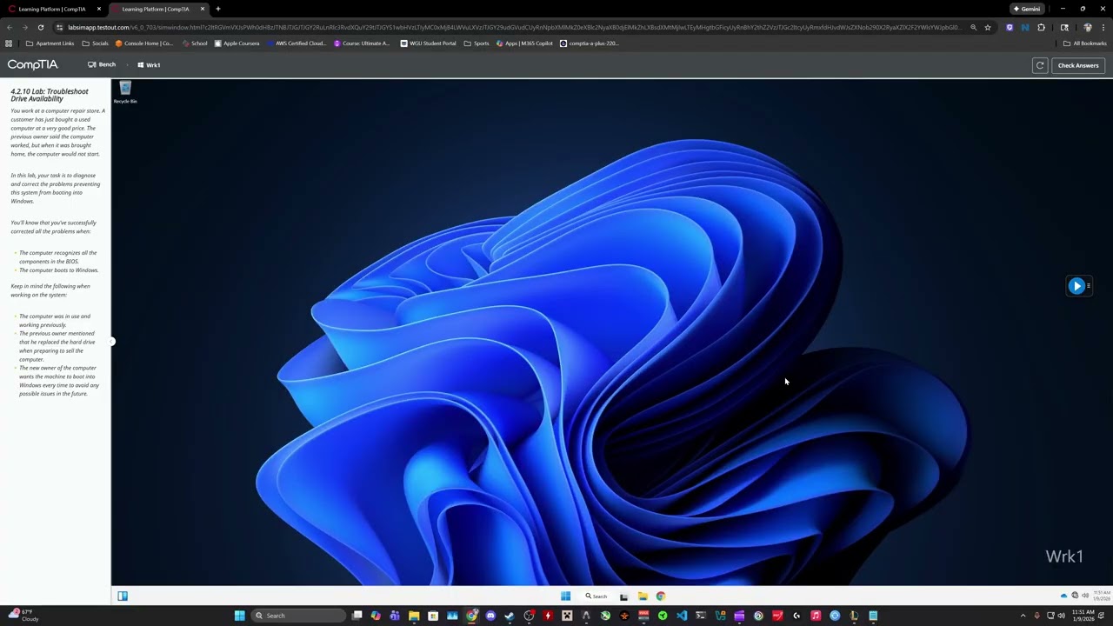
Task: Click the lab reset refresh icon beside Check Answers
Action: click(1039, 65)
